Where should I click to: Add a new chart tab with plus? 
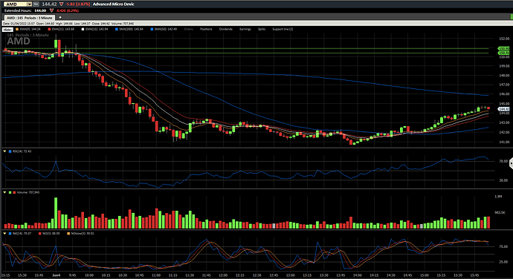[x=60, y=18]
